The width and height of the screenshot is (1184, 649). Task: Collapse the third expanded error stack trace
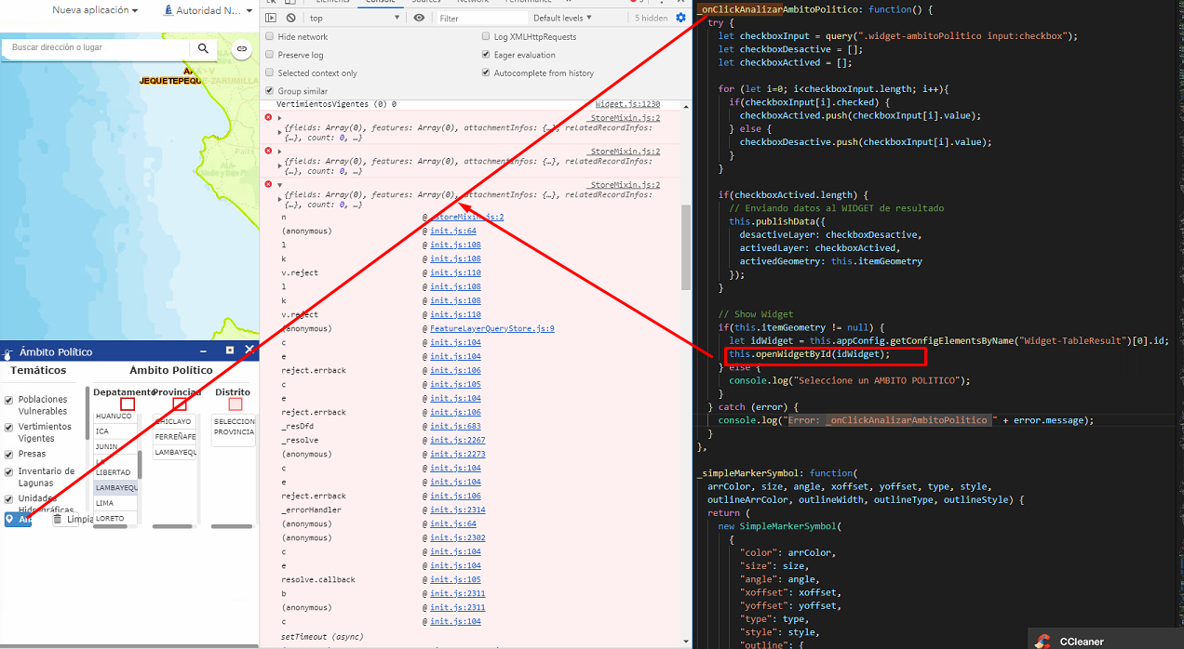click(x=279, y=185)
